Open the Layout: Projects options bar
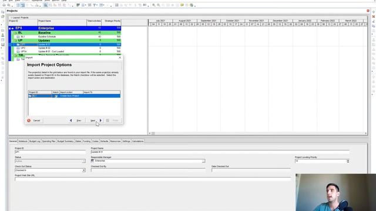The height and width of the screenshot is (211, 376). [x=19, y=18]
